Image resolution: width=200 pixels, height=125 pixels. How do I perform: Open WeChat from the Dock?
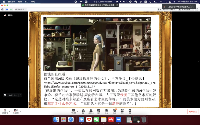[96, 120]
